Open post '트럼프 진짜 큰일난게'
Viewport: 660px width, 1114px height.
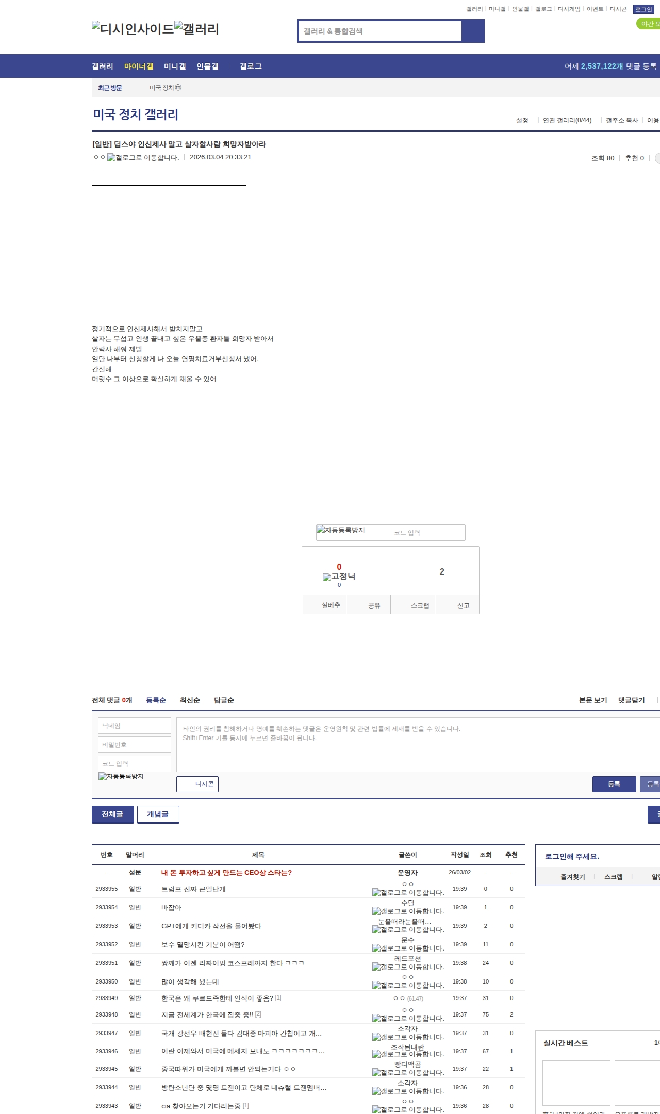point(193,889)
